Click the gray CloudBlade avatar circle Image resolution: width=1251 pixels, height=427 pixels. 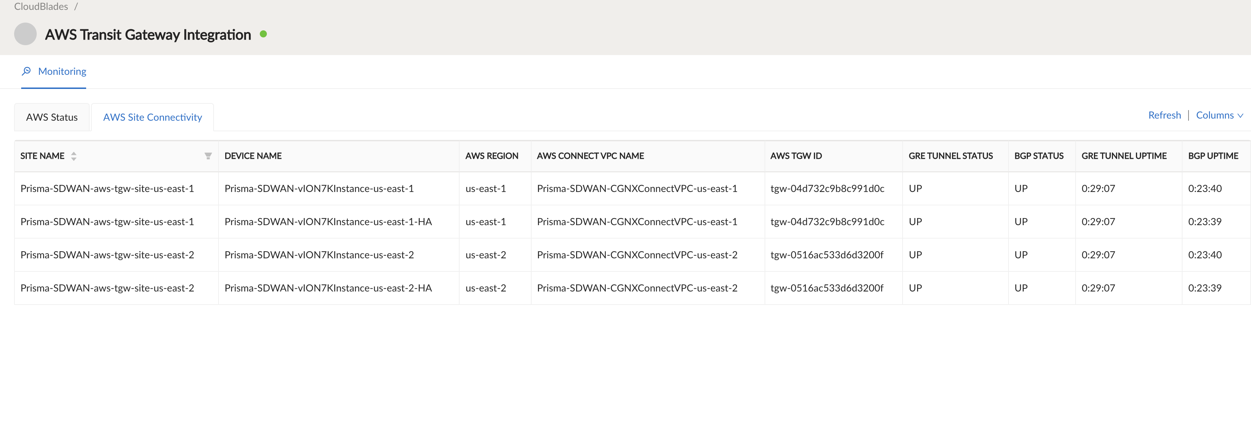[25, 35]
